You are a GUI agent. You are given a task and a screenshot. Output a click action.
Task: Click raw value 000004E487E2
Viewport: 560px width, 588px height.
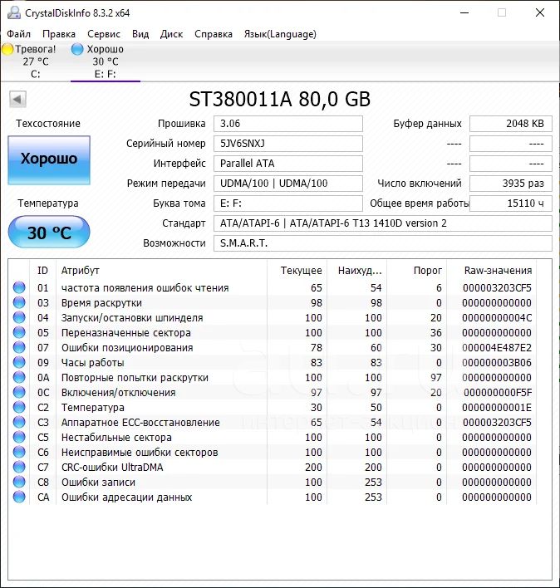497,348
